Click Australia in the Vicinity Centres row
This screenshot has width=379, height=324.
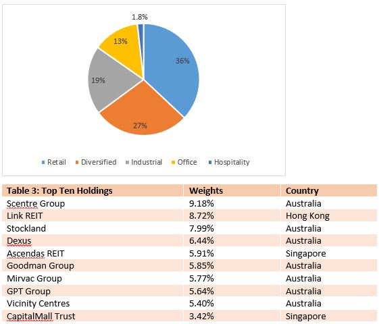pyautogui.click(x=303, y=304)
